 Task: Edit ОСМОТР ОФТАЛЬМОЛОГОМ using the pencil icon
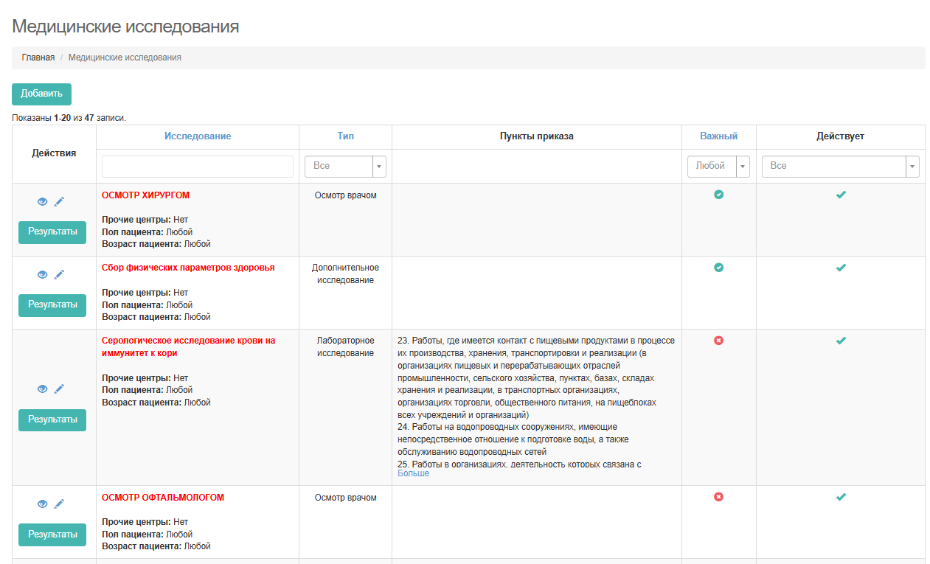(60, 504)
